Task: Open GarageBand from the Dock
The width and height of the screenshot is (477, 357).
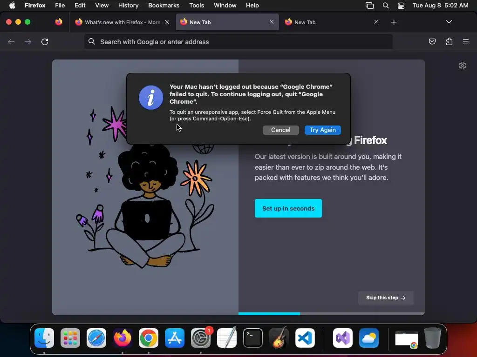Action: click(279, 338)
